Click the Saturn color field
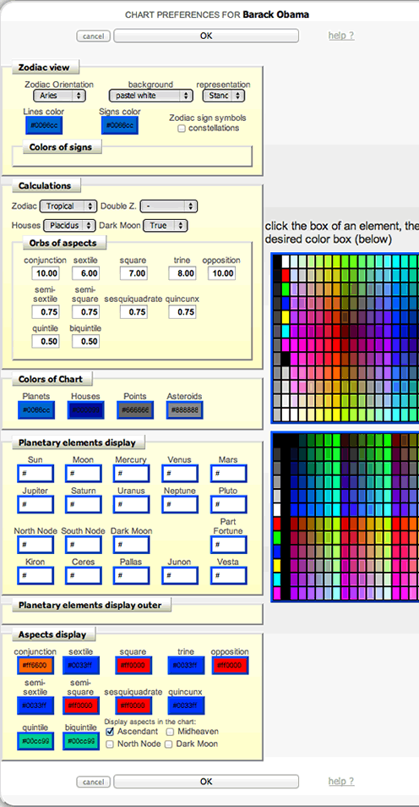This screenshot has width=419, height=807. tap(83, 504)
